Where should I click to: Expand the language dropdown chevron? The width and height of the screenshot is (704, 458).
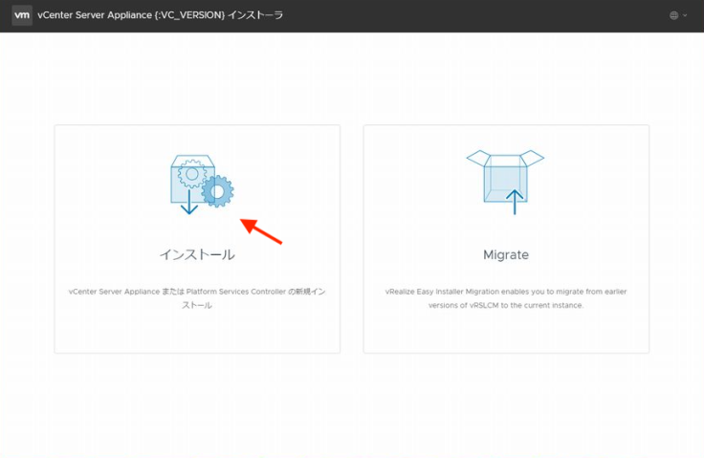pos(685,15)
